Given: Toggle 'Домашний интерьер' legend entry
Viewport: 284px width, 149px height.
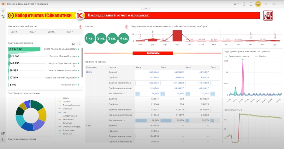Looking at the screenshot, I should pos(69,105).
